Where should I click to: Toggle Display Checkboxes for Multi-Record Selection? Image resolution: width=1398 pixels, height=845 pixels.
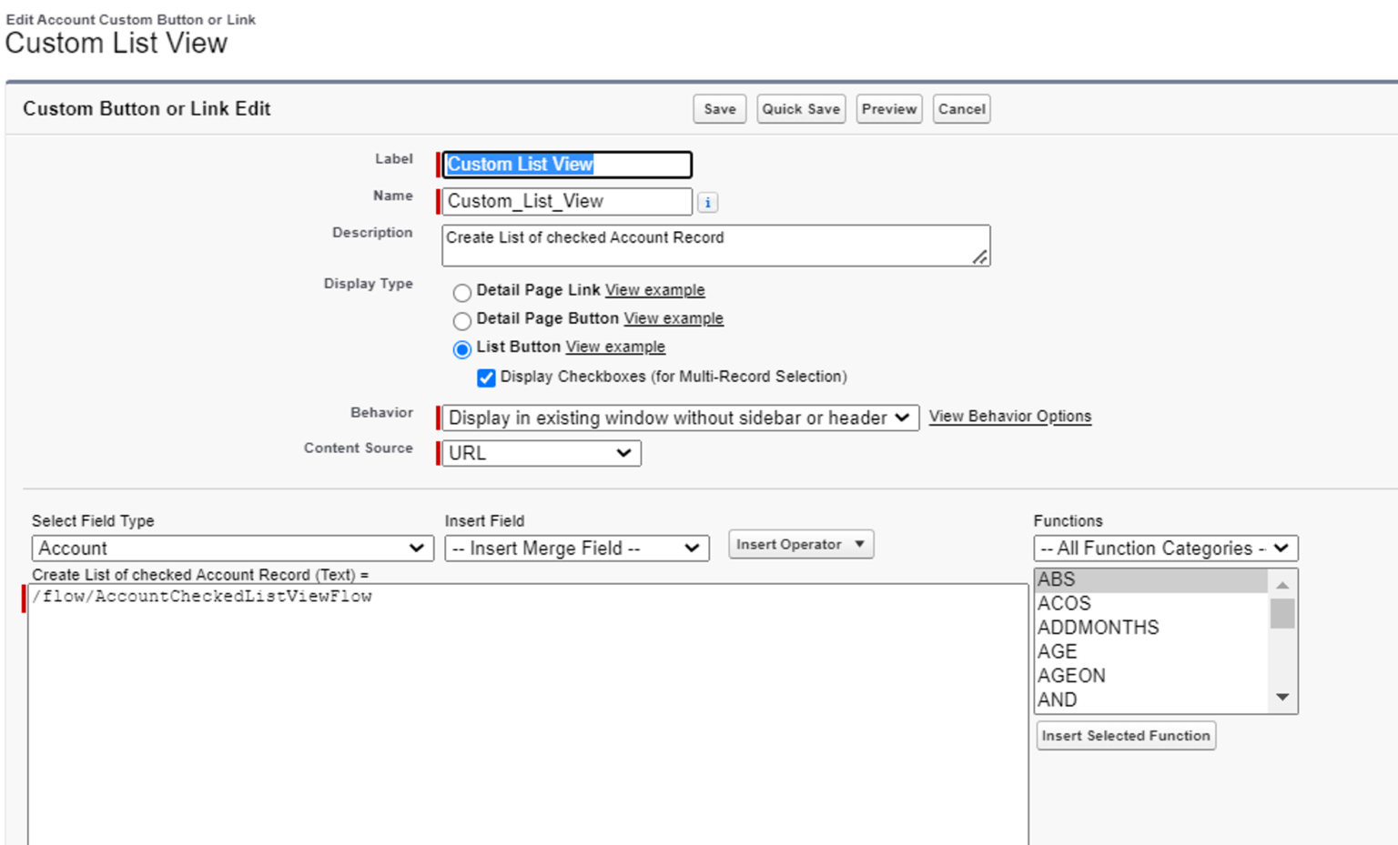(x=486, y=377)
